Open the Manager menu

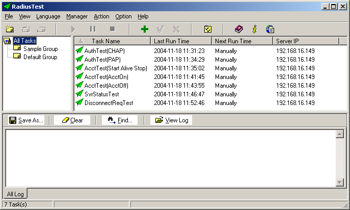point(77,16)
